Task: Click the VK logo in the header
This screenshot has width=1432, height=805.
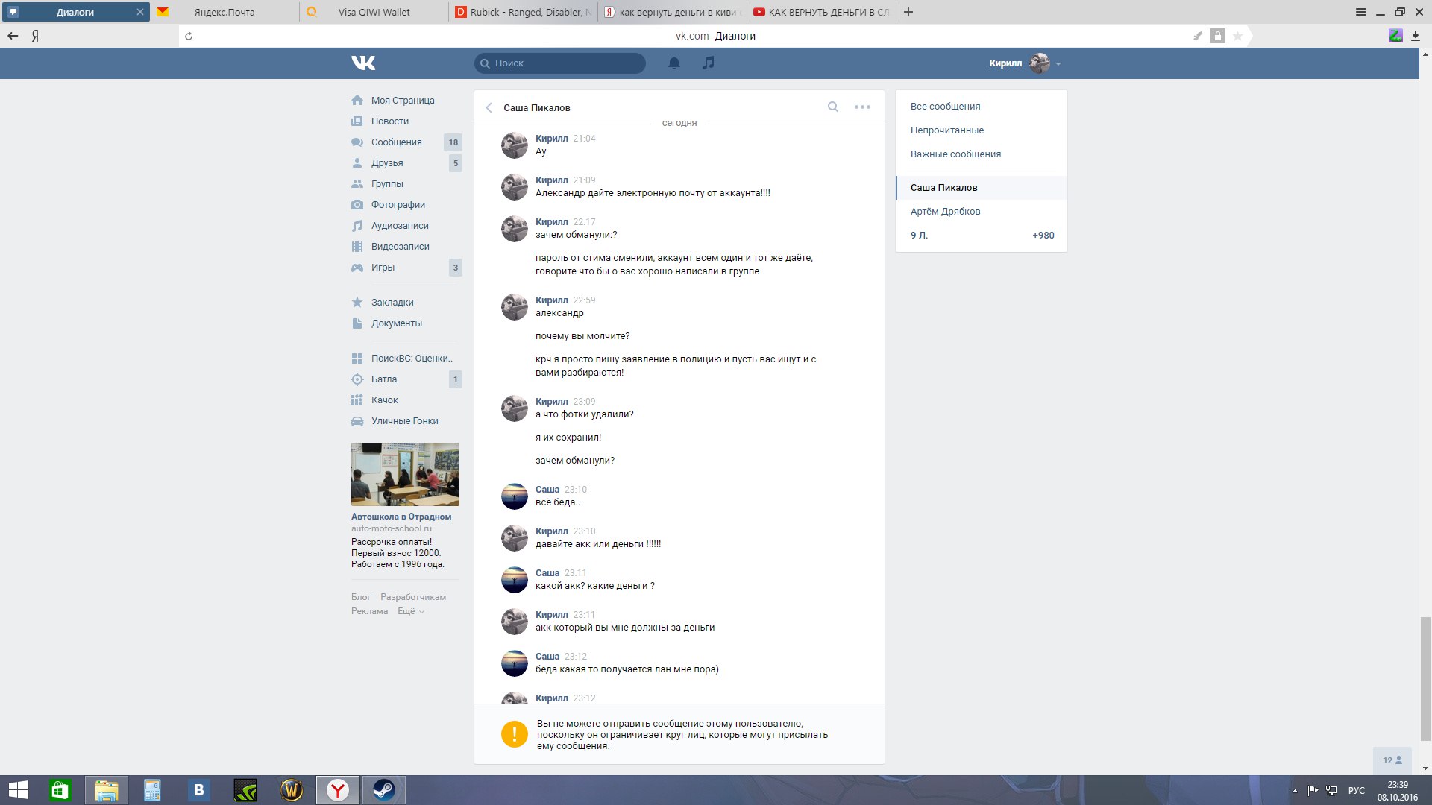Action: tap(363, 63)
